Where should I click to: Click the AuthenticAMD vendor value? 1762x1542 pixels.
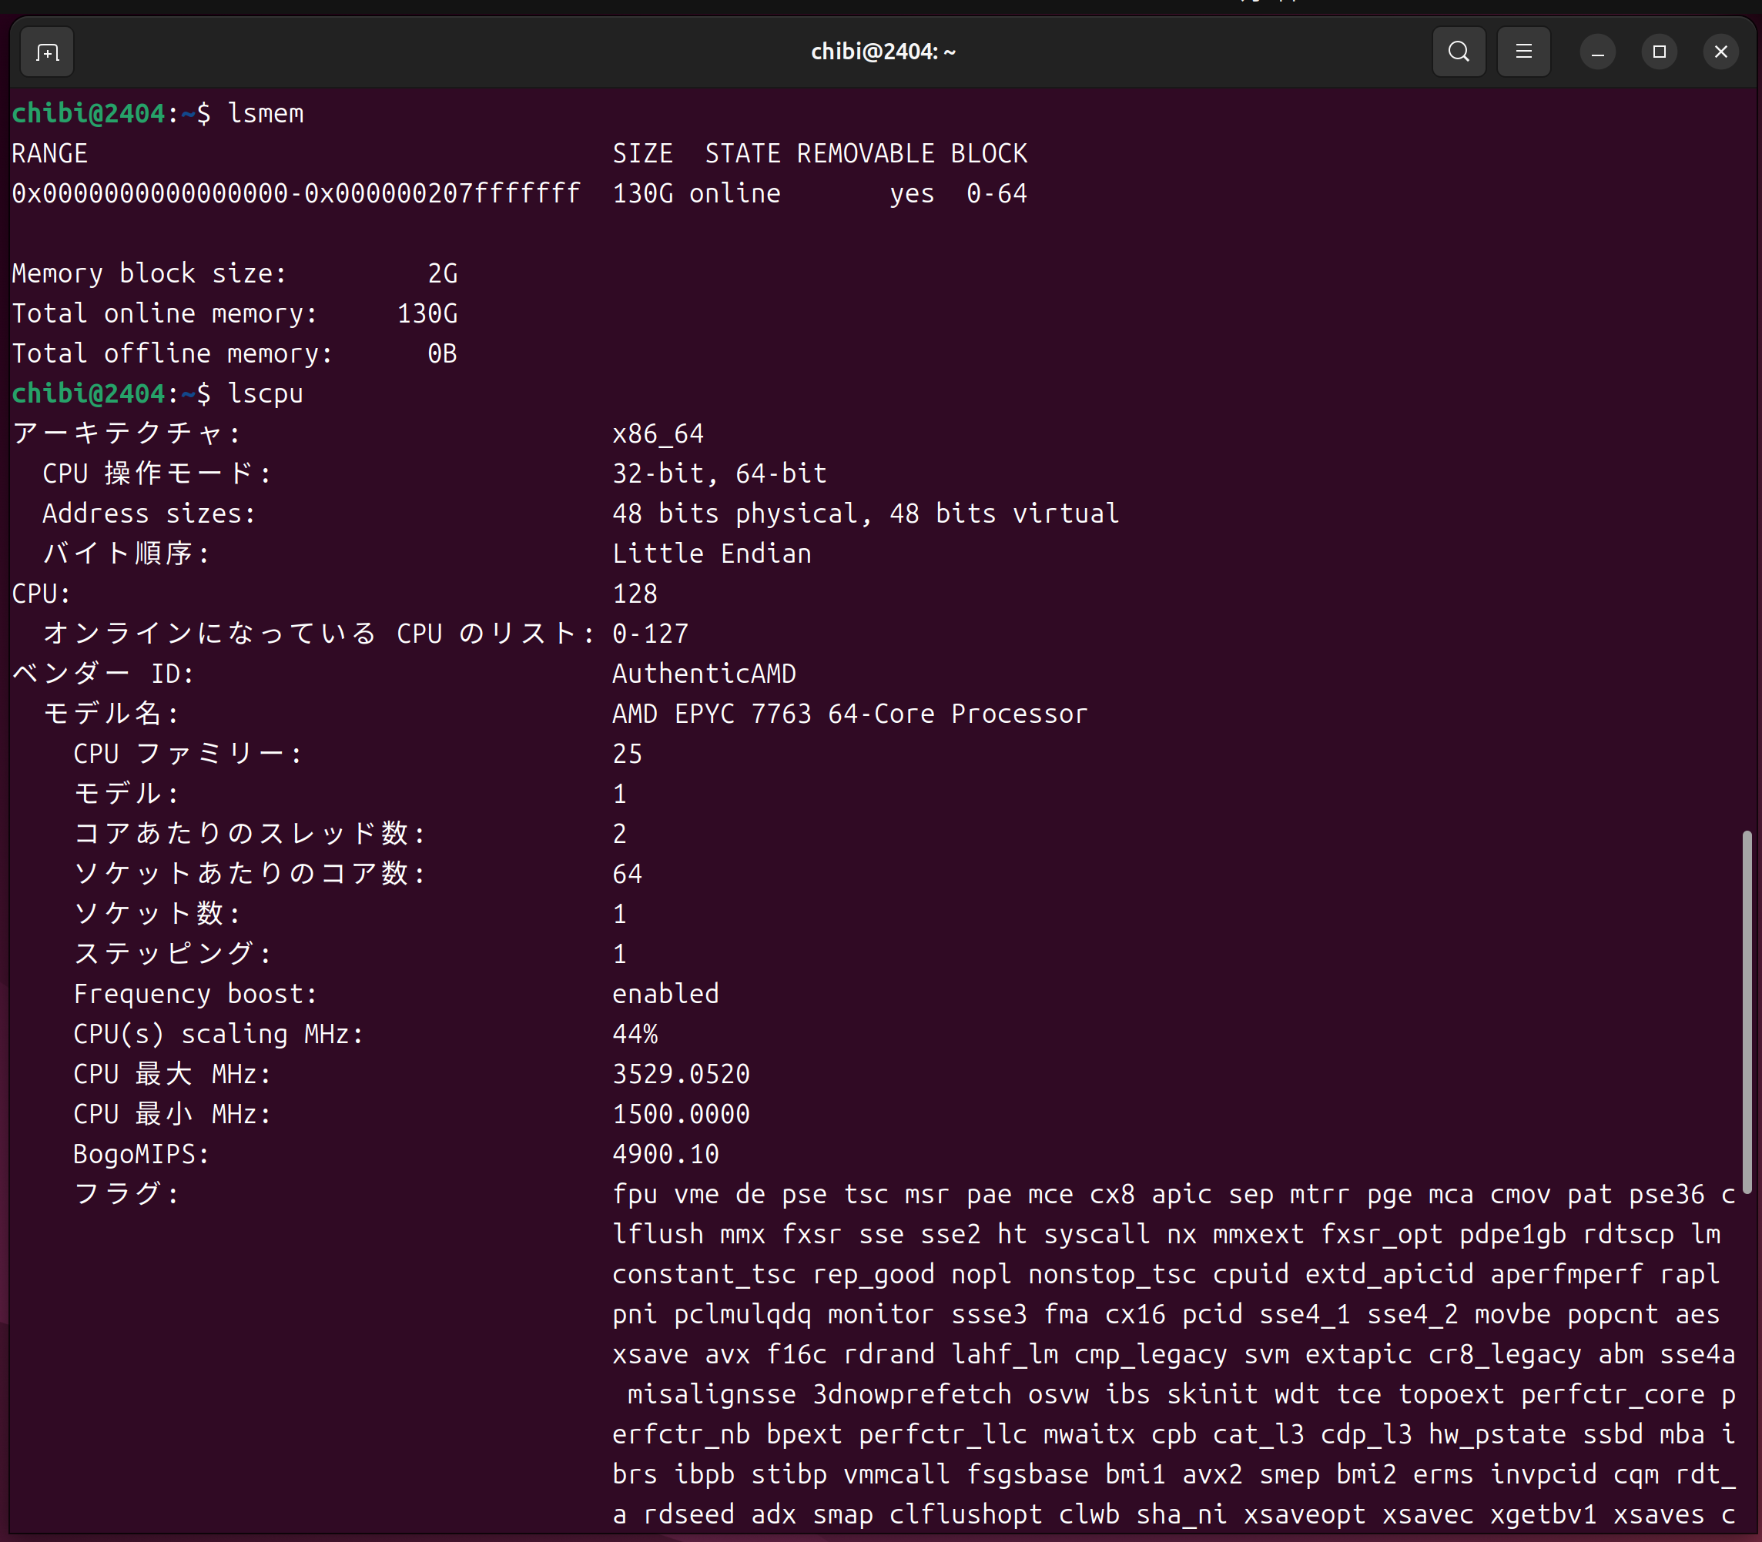tap(703, 674)
